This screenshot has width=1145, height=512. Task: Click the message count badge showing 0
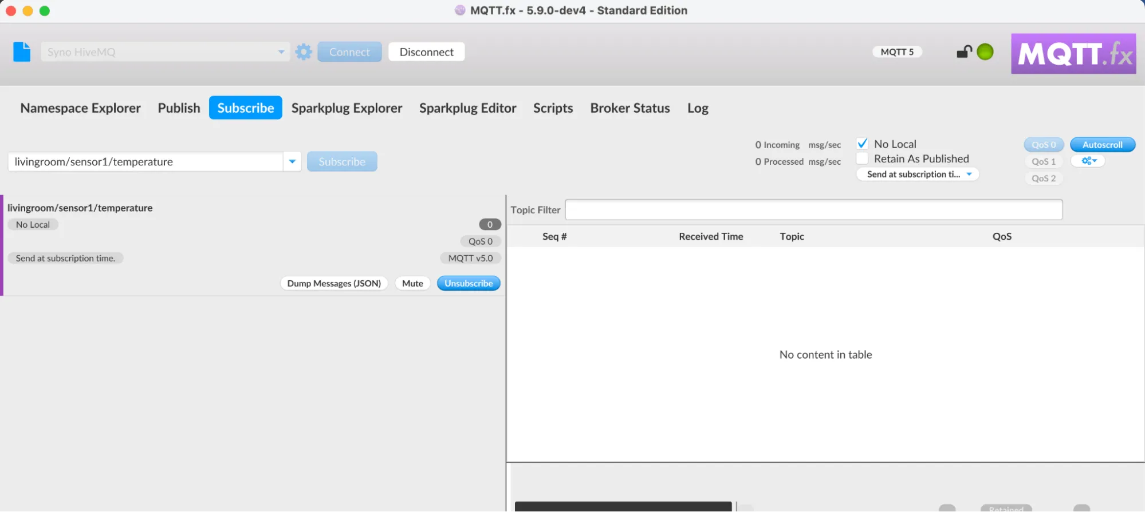pos(490,225)
